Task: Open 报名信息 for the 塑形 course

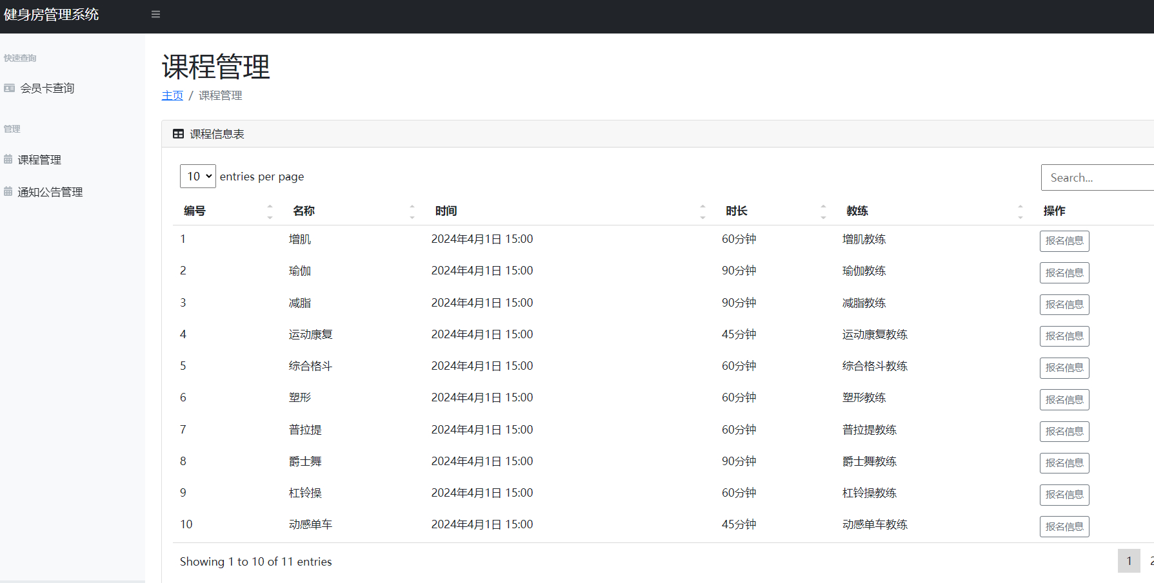Action: point(1064,399)
